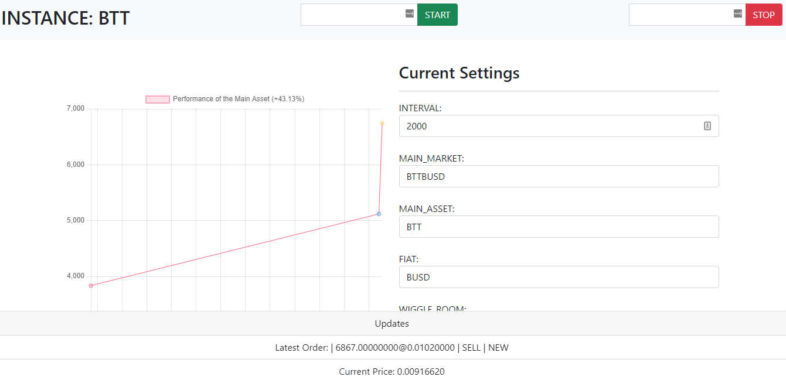Edit the FIAT field with BUSD
The width and height of the screenshot is (786, 380).
[x=559, y=277]
